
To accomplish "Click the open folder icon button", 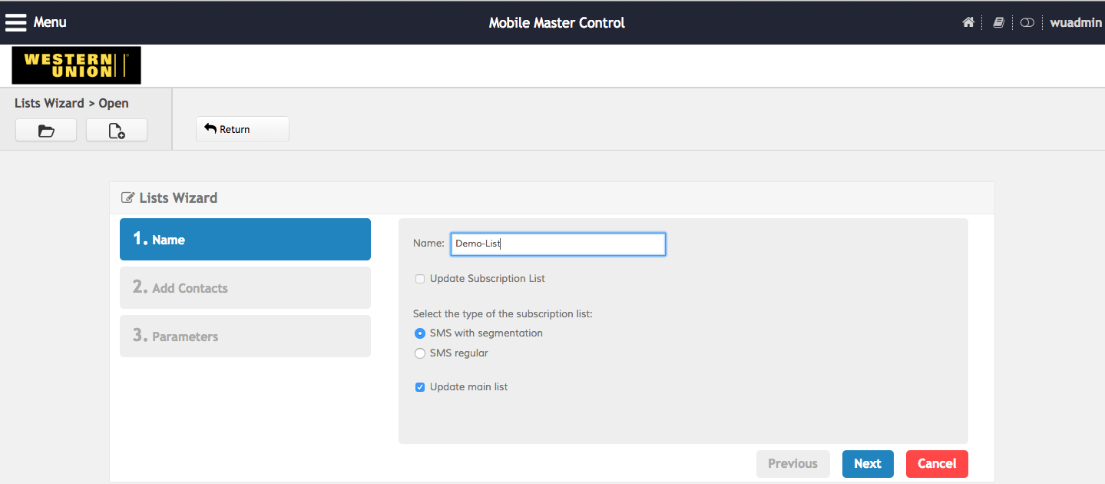I will (46, 131).
